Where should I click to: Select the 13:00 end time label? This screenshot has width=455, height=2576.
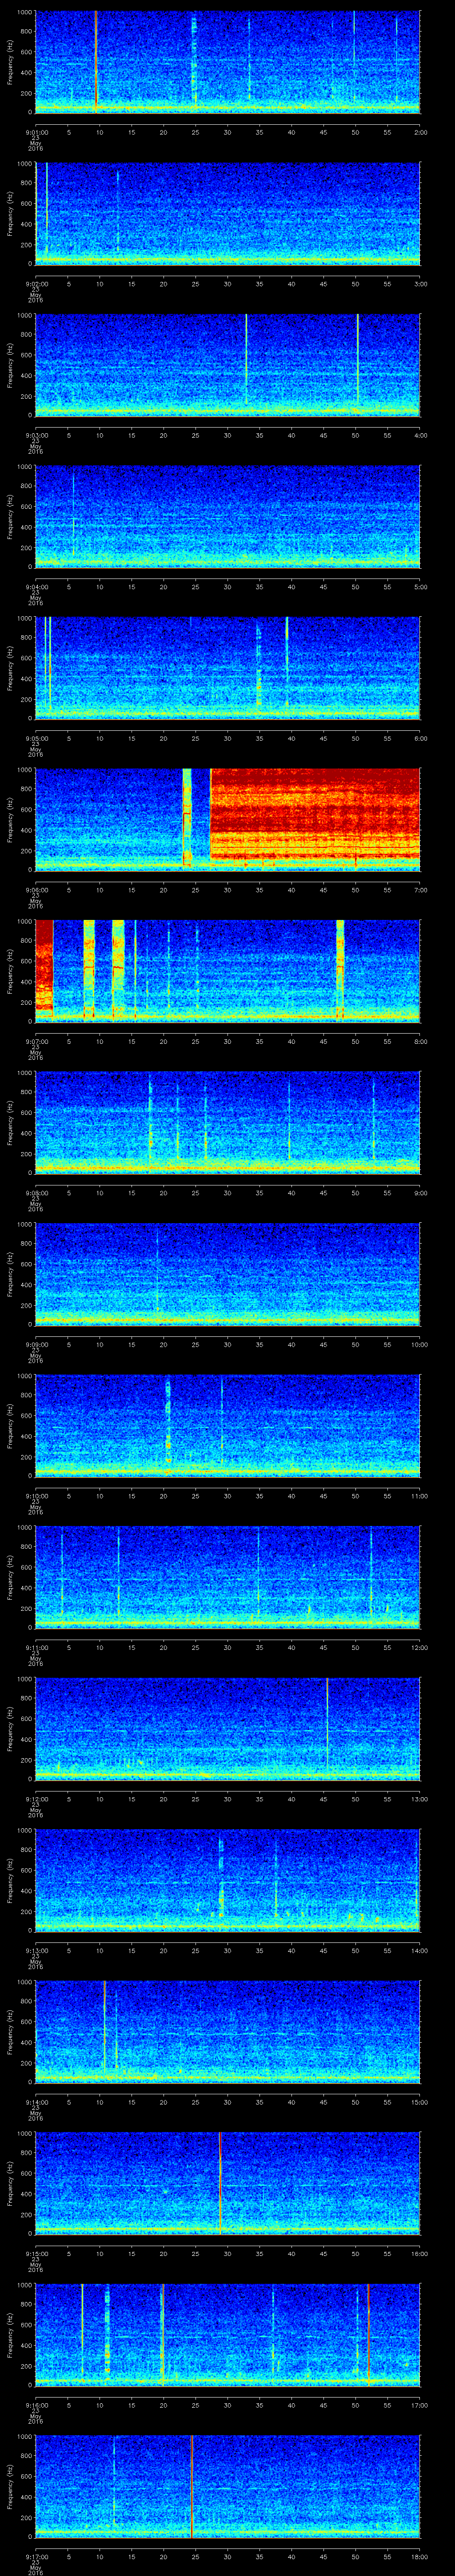(x=420, y=1800)
